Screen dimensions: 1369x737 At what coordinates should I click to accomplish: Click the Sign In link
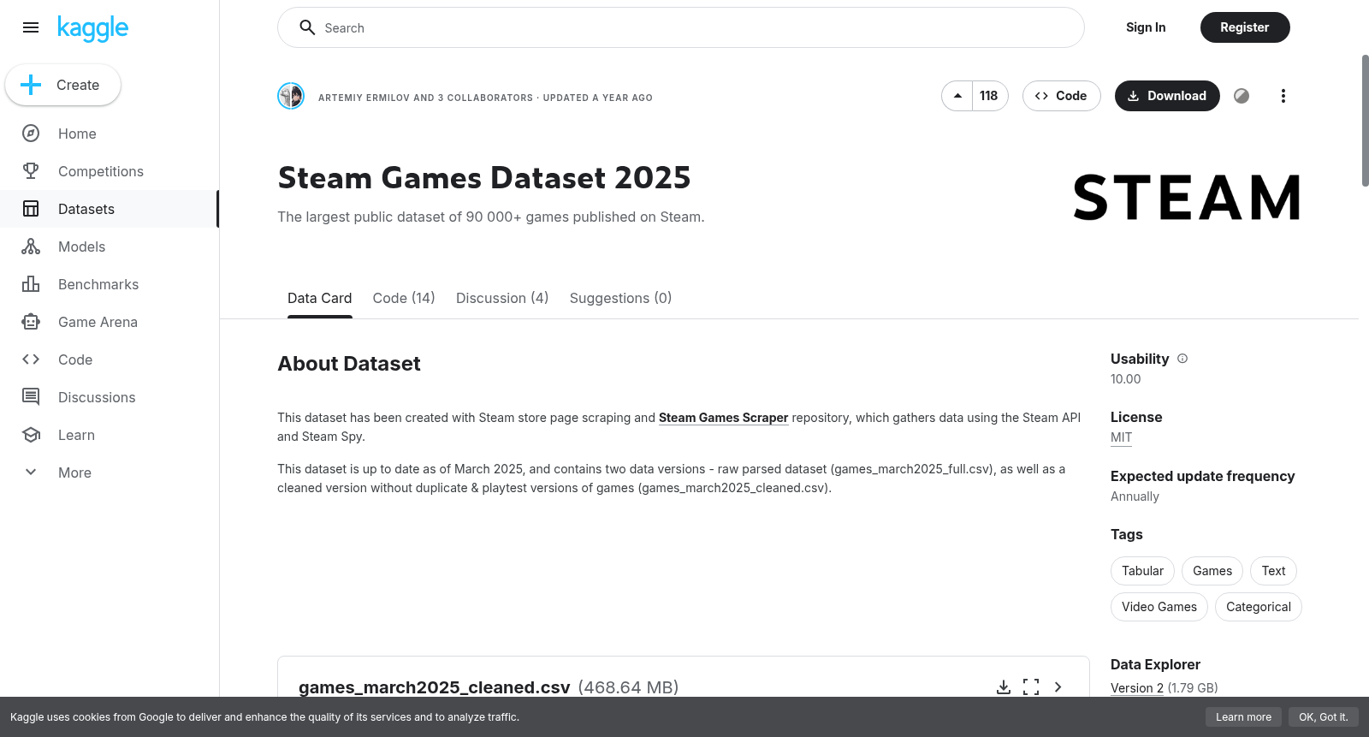(1146, 27)
